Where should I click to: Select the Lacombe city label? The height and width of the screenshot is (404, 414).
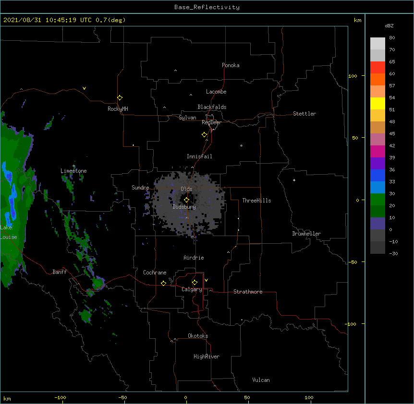click(216, 92)
